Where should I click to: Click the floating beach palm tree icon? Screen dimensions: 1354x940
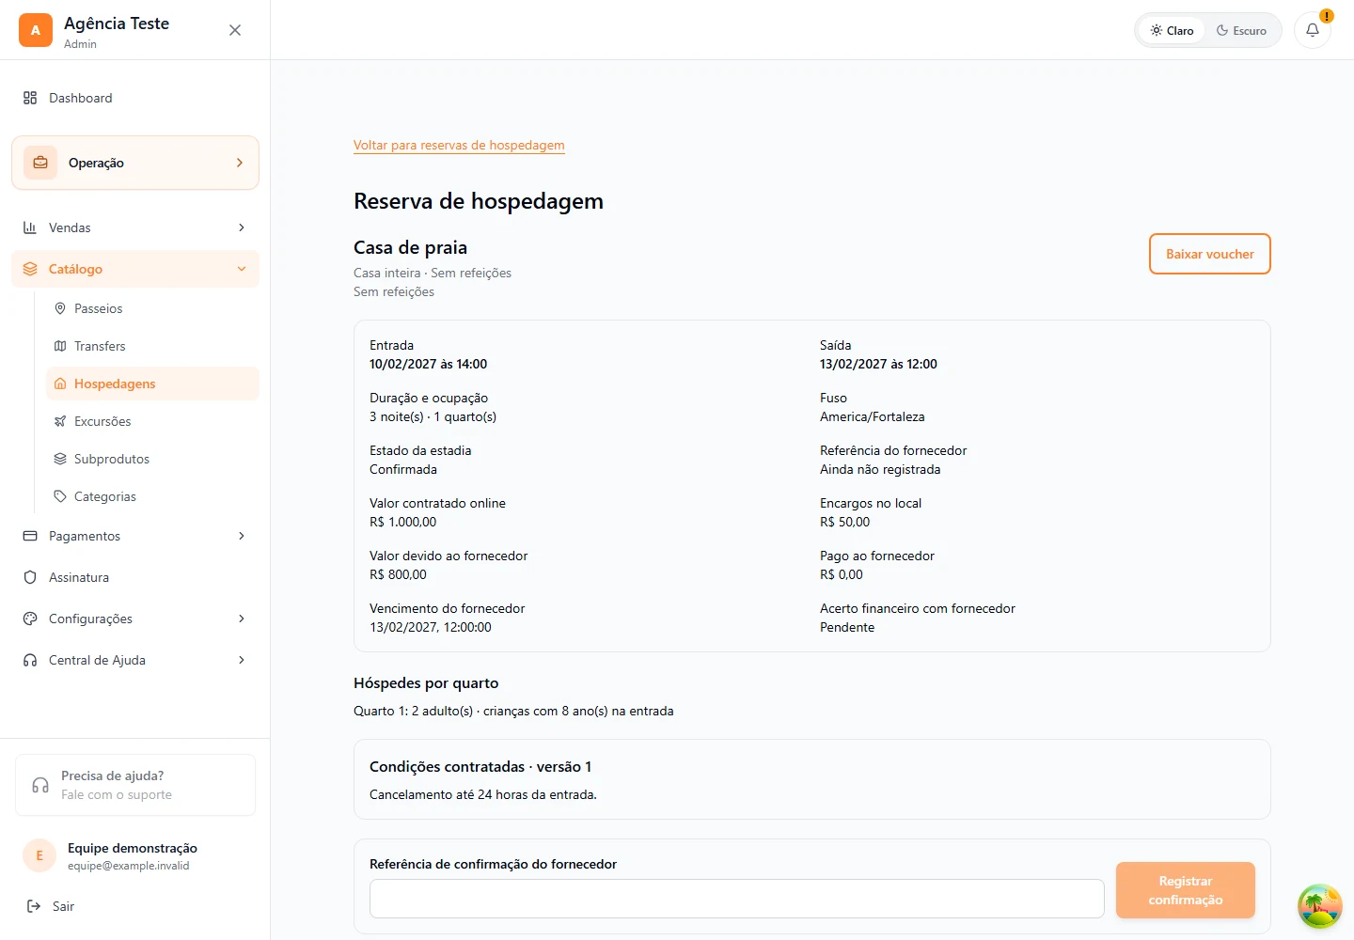(1320, 906)
